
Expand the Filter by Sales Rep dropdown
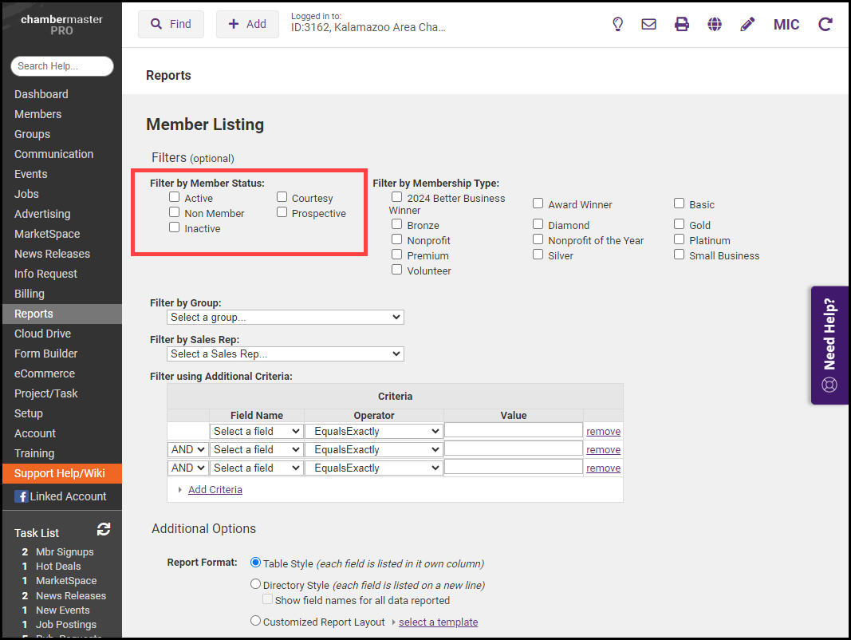click(286, 354)
